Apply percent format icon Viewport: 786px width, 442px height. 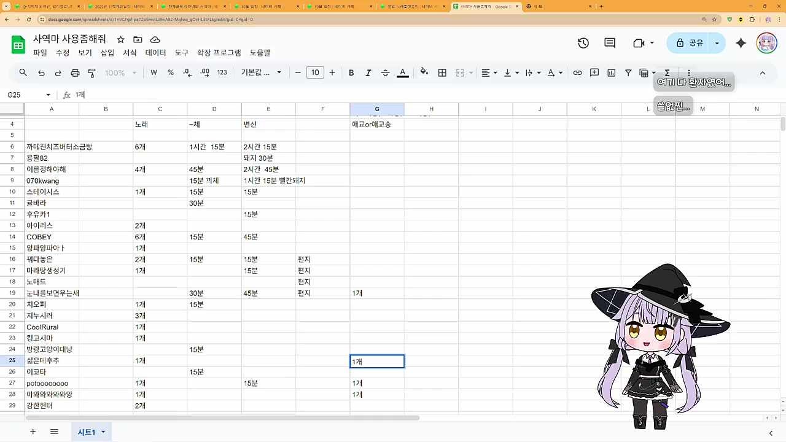171,72
